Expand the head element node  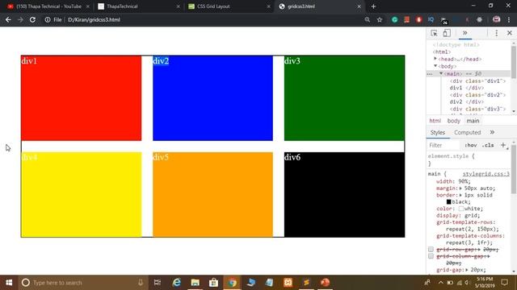[435, 59]
